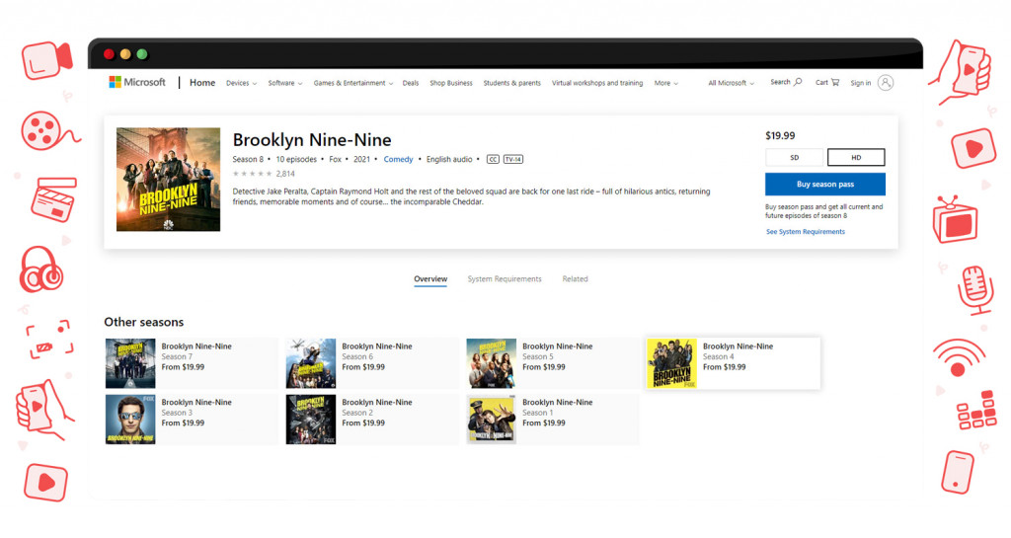The height and width of the screenshot is (538, 1011).
Task: Open Virtual workshops and training
Action: coord(597,83)
